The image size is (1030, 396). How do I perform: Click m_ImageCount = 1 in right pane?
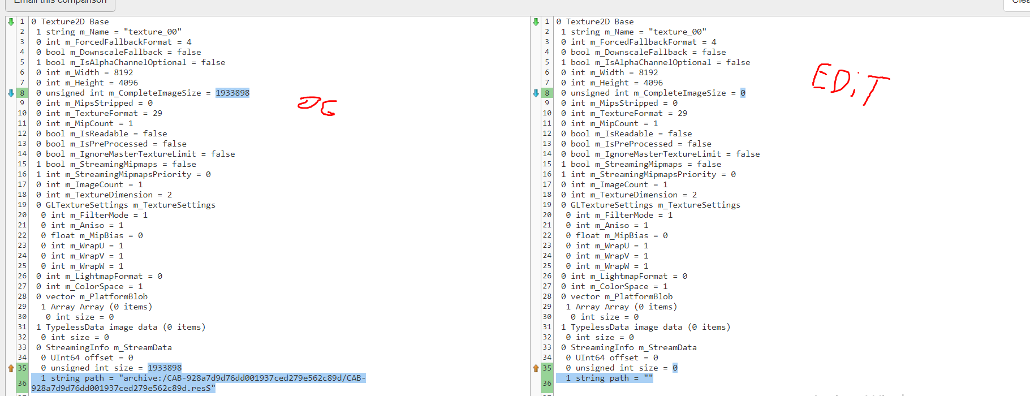(614, 184)
